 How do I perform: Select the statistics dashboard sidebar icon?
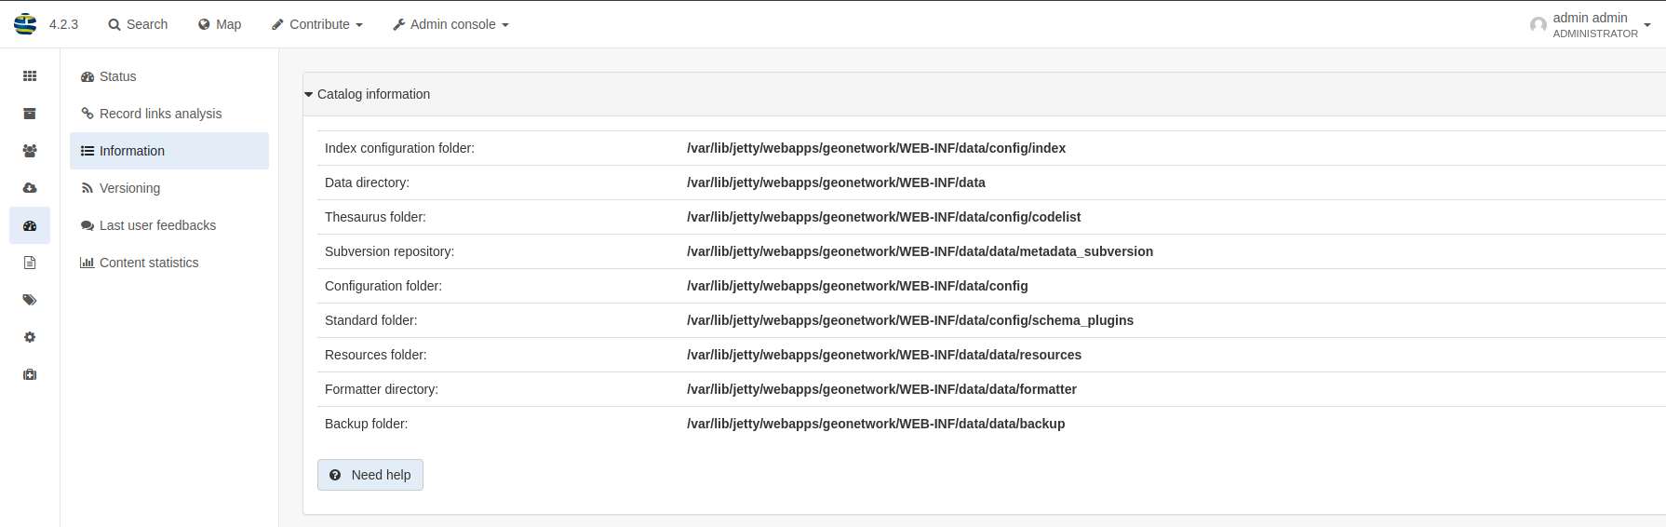pyautogui.click(x=30, y=225)
